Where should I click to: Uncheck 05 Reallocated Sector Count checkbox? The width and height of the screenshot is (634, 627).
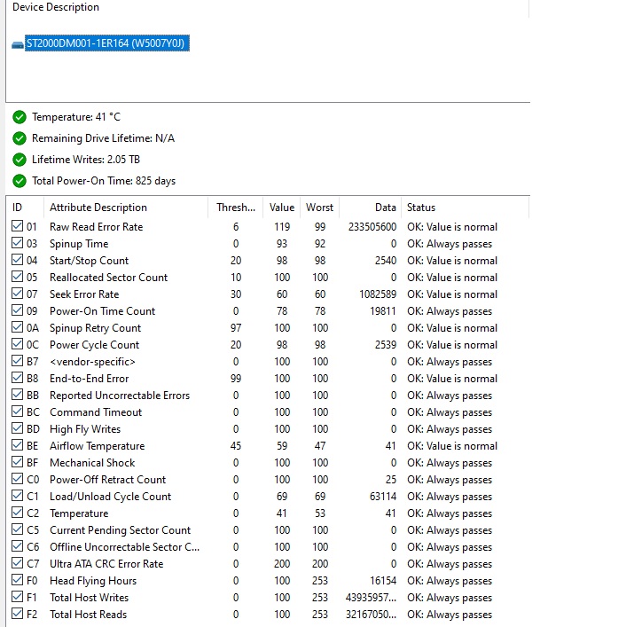(x=17, y=277)
